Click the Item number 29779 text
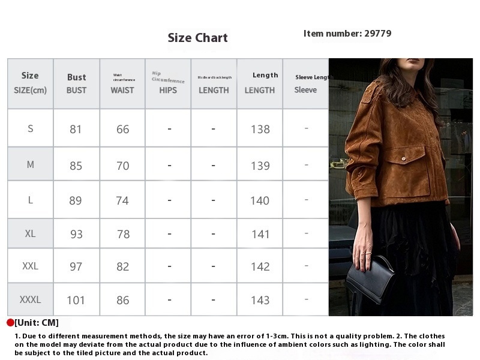Viewport: 480px width, 360px height. tap(347, 34)
